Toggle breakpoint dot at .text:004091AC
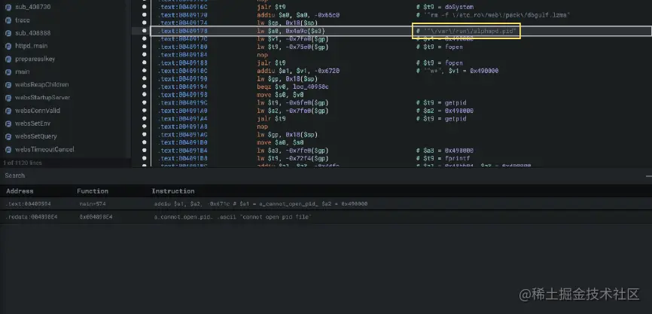The height and width of the screenshot is (314, 652). [145, 134]
